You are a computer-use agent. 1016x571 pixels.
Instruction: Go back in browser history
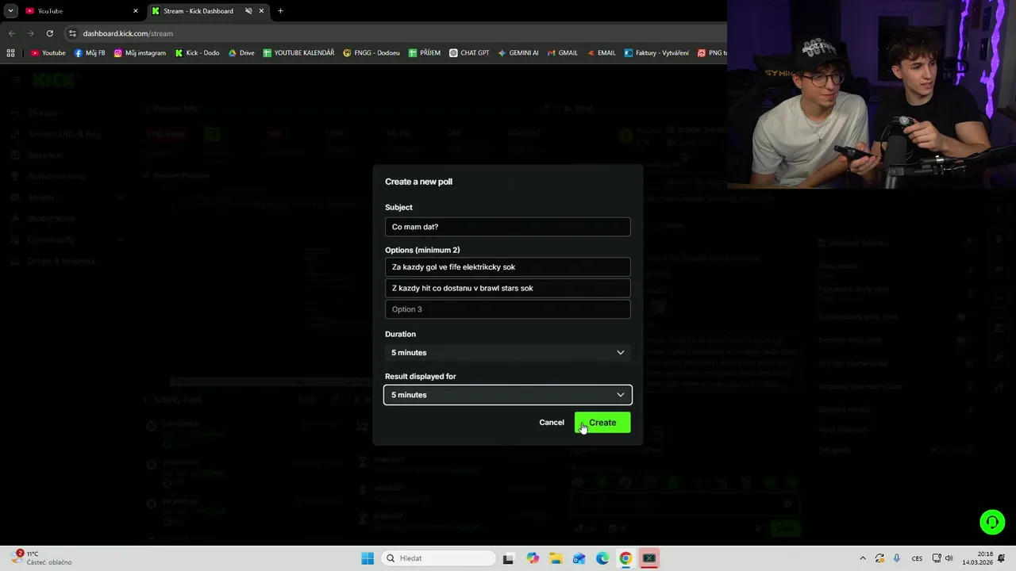coord(11,33)
